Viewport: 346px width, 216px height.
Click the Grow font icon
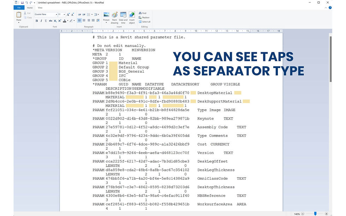pos(68,14)
